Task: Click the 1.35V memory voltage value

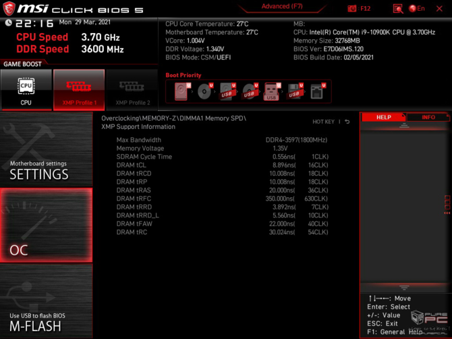Action: pos(280,149)
